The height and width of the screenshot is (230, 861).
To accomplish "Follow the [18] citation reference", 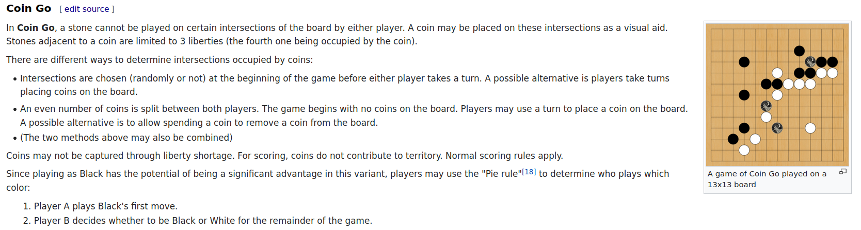I will tap(529, 171).
